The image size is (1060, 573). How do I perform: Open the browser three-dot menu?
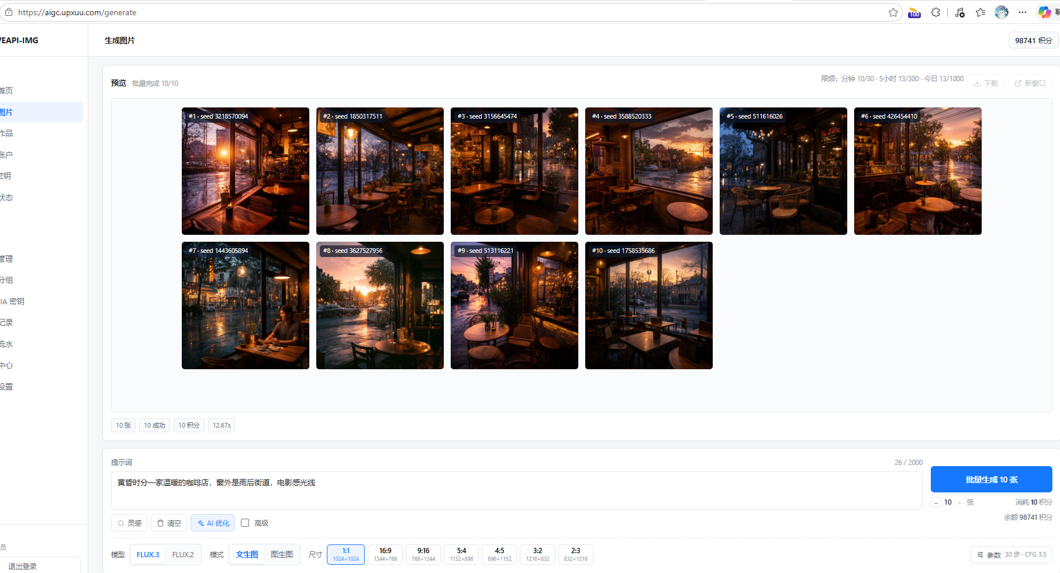[1022, 12]
